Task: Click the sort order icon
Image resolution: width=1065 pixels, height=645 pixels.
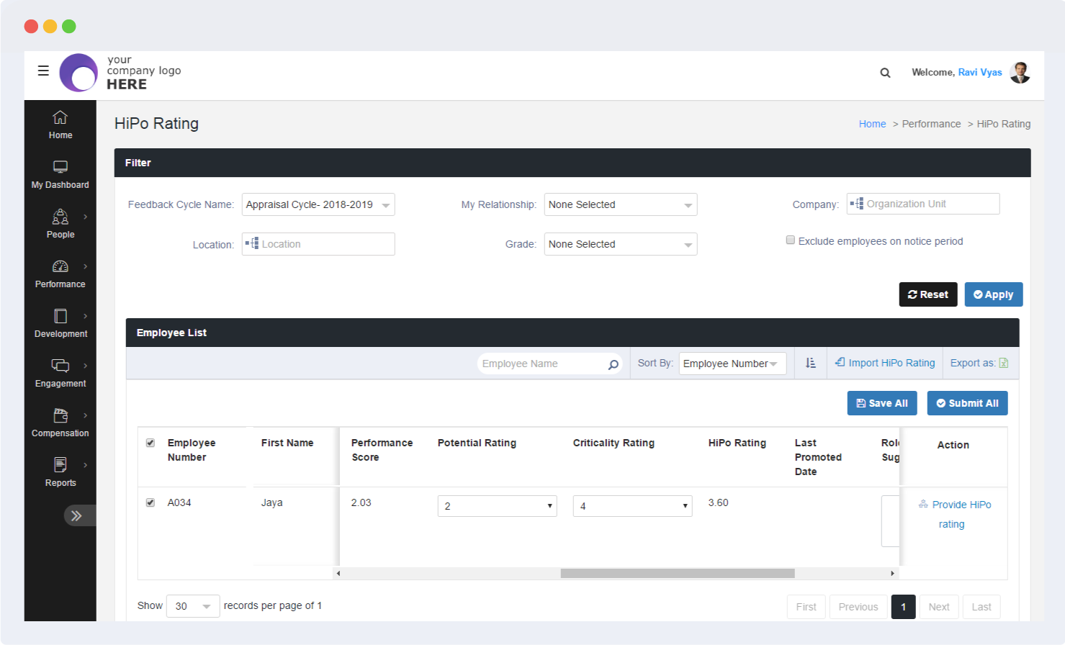Action: pos(811,364)
